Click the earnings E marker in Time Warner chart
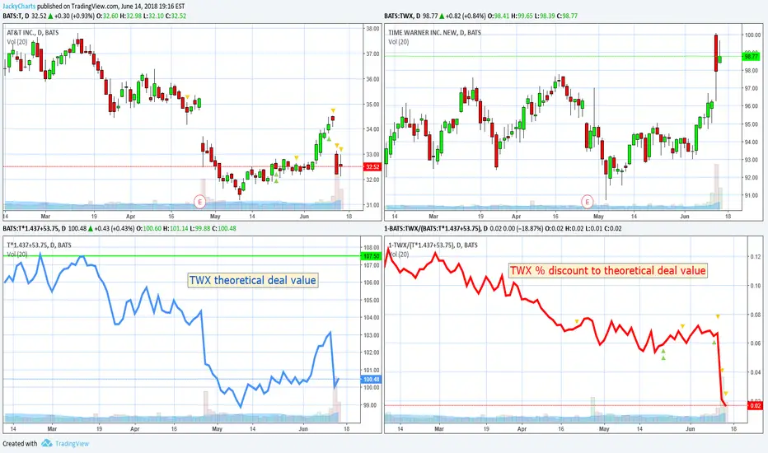 coord(587,201)
